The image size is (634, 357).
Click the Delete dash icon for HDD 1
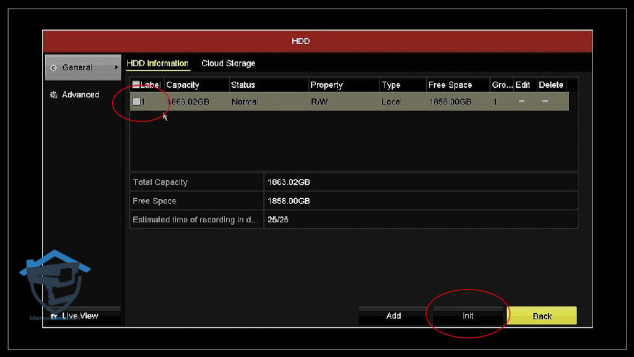[x=545, y=101]
